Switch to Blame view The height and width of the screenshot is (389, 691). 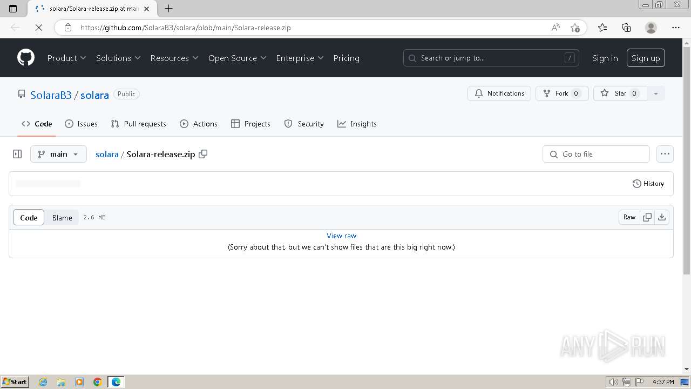coord(62,217)
